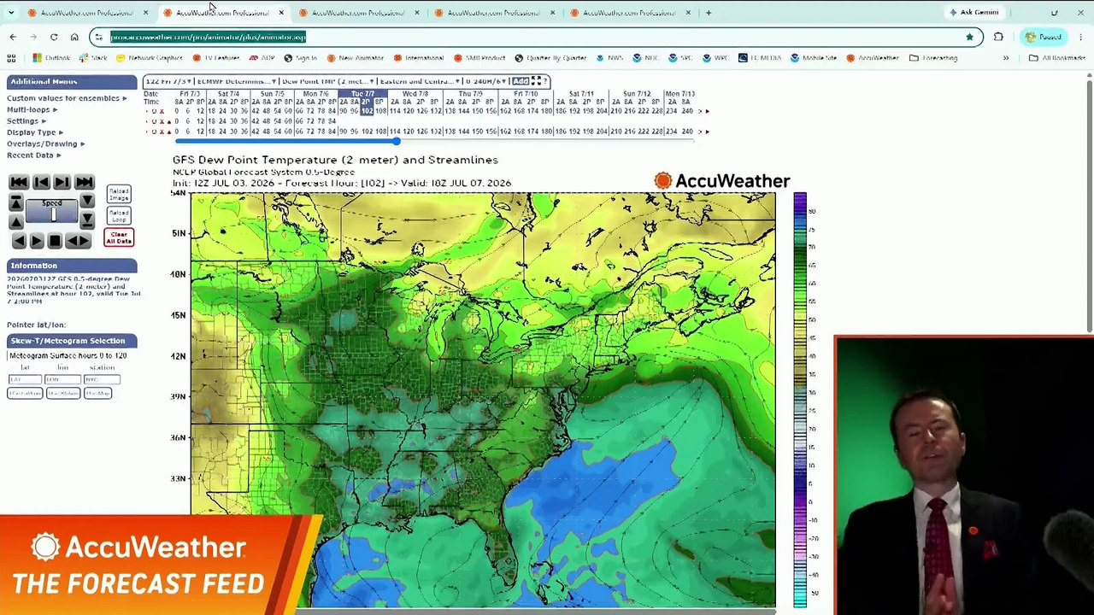
Task: Click the Clear All Data button
Action: coord(119,237)
